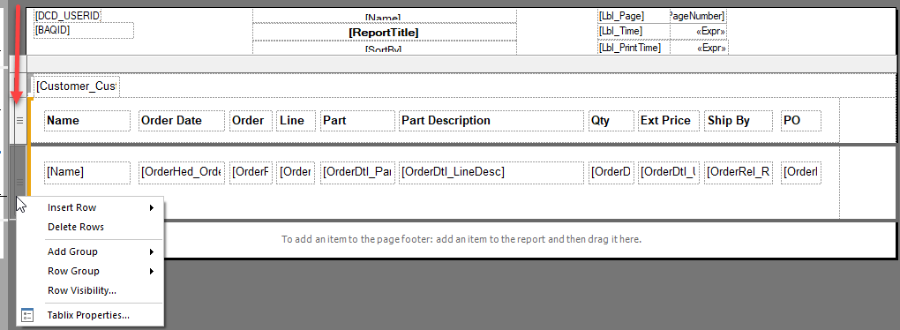
Task: Click the Ext Price header cell
Action: pos(669,121)
